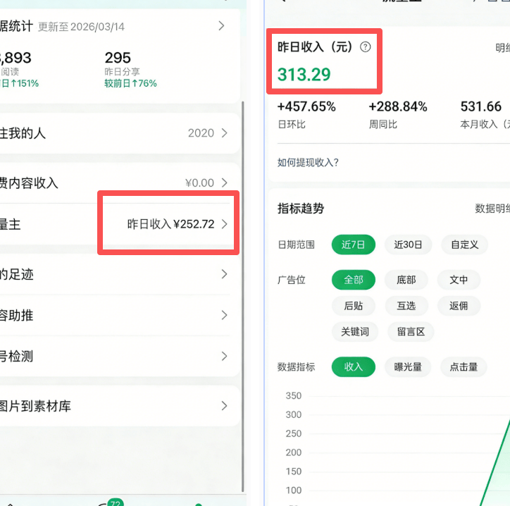This screenshot has width=510, height=506.
Task: Tap the chevron on the 内容助推 row
Action: [224, 315]
